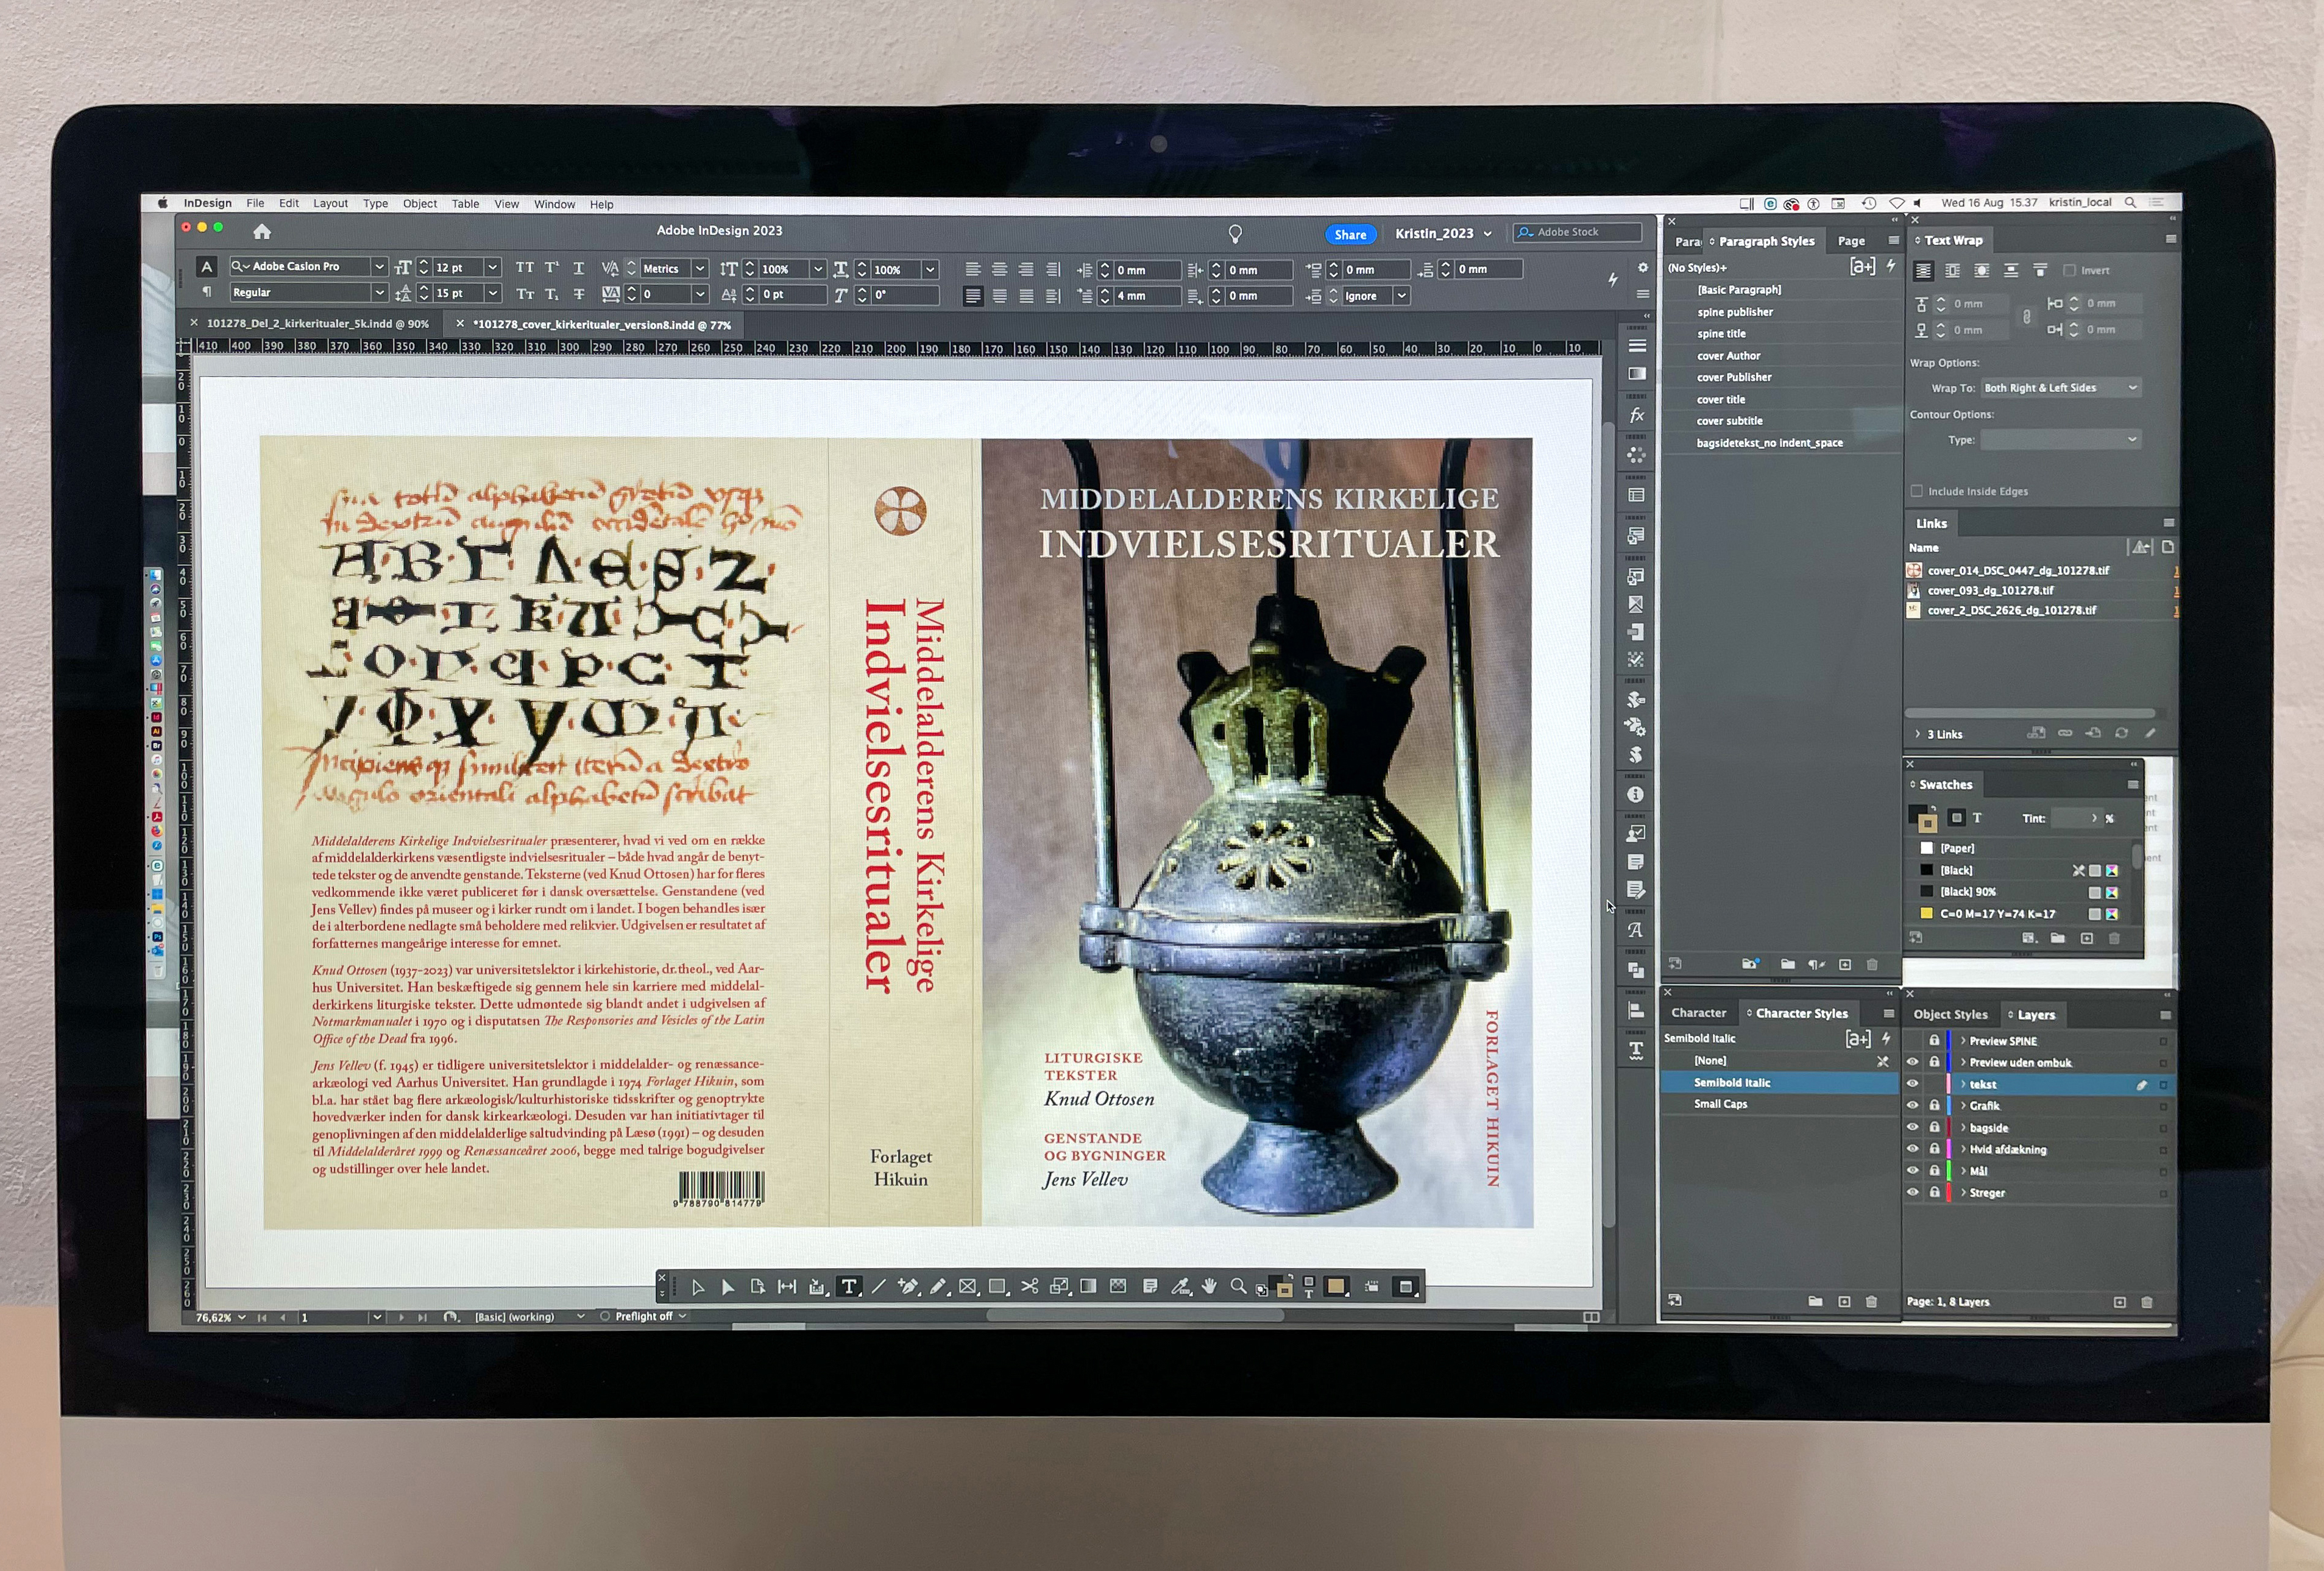Toggle Invert checkbox in Text Wrap
Screen dimensions: 2324x1571
click(x=2070, y=271)
